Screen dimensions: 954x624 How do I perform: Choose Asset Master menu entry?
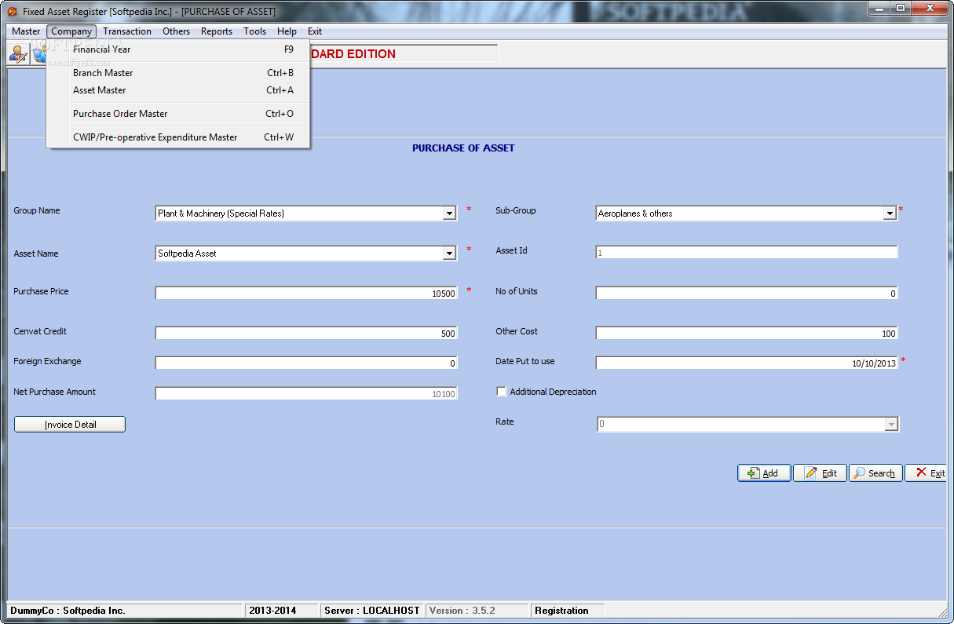pyautogui.click(x=178, y=90)
